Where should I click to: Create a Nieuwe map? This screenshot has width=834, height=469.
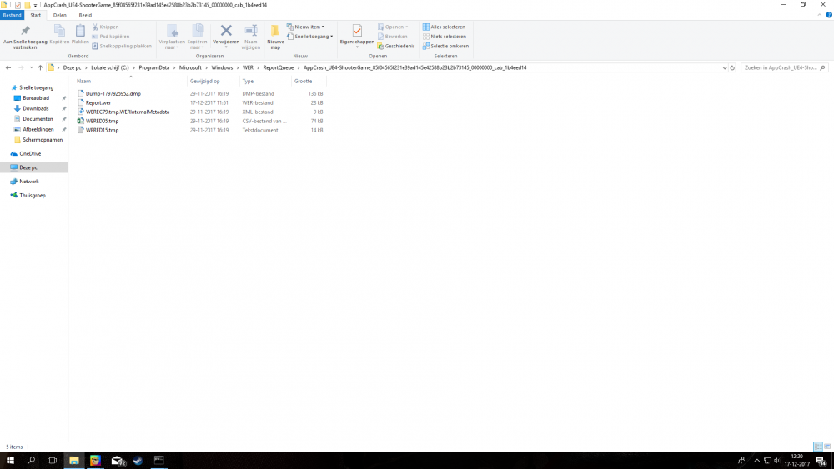point(275,37)
